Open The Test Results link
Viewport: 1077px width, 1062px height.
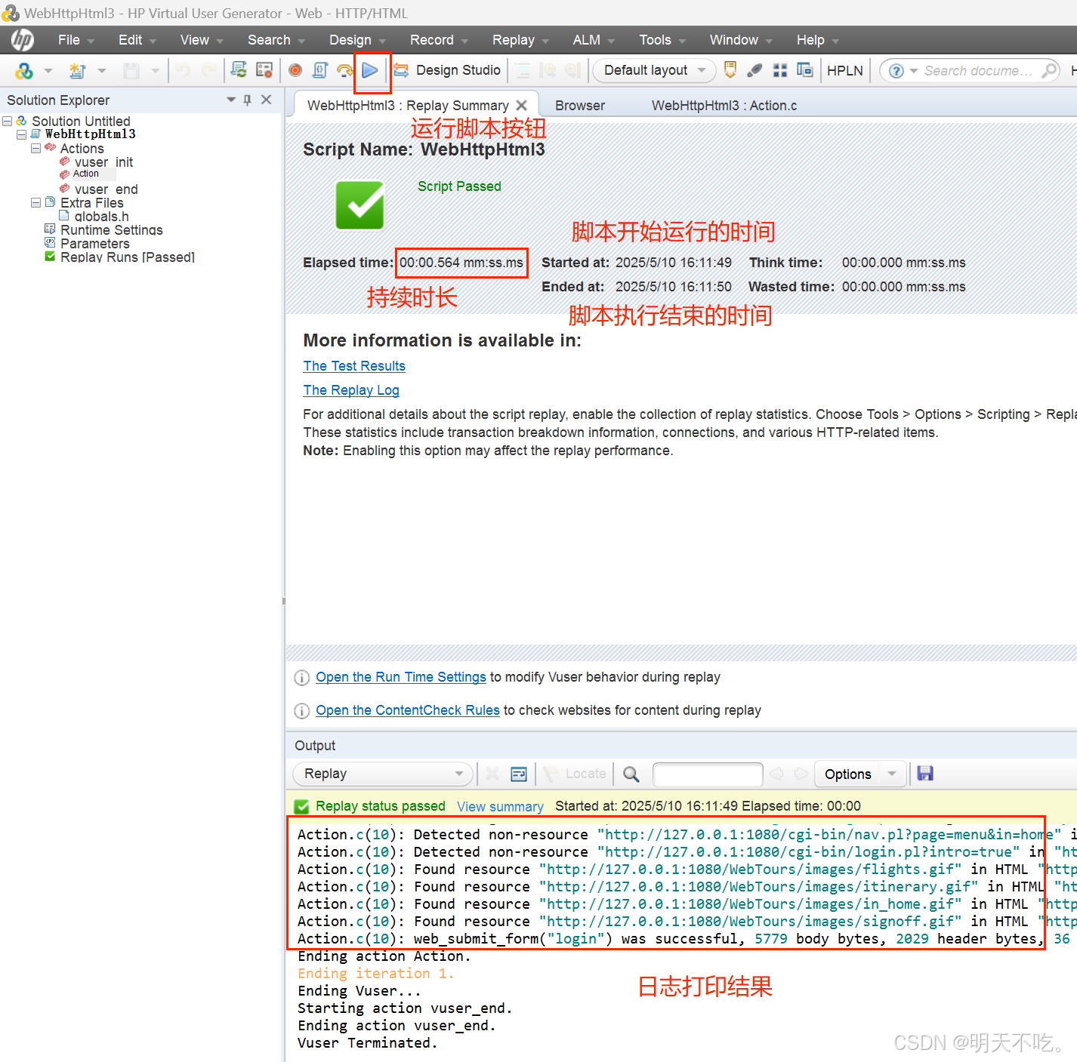[354, 366]
